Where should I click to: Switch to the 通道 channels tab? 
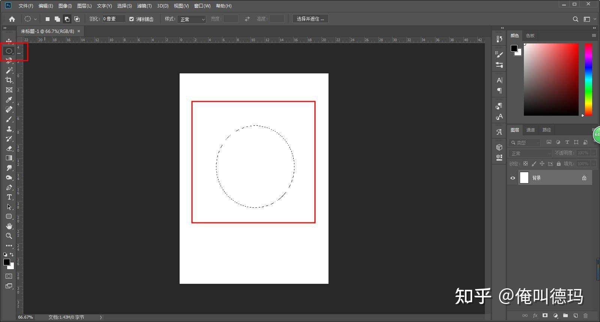pyautogui.click(x=531, y=130)
